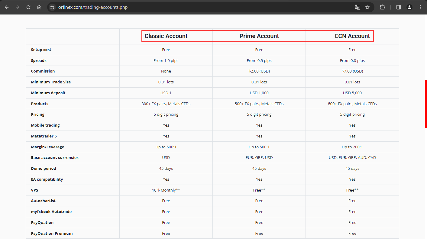Go to the browser Home page icon
Image resolution: width=427 pixels, height=239 pixels.
pos(39,7)
